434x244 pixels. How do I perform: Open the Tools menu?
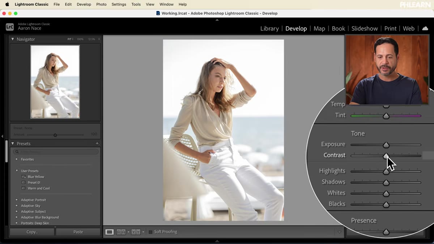136,4
